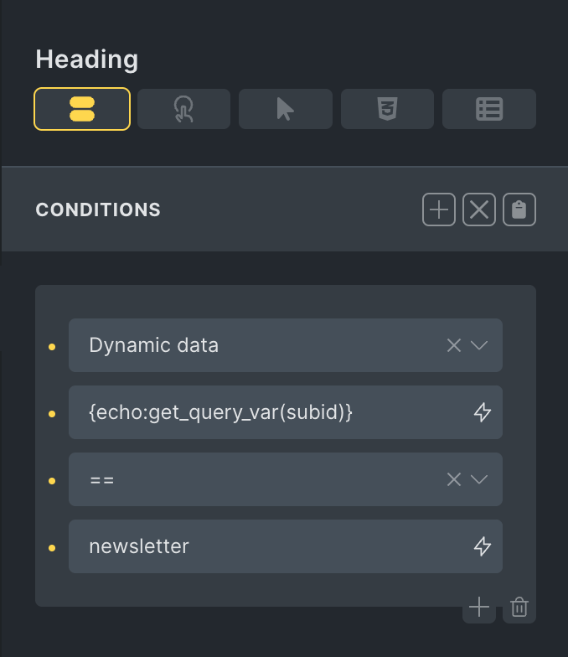
Task: Add a new condition set with header plus
Action: point(438,210)
